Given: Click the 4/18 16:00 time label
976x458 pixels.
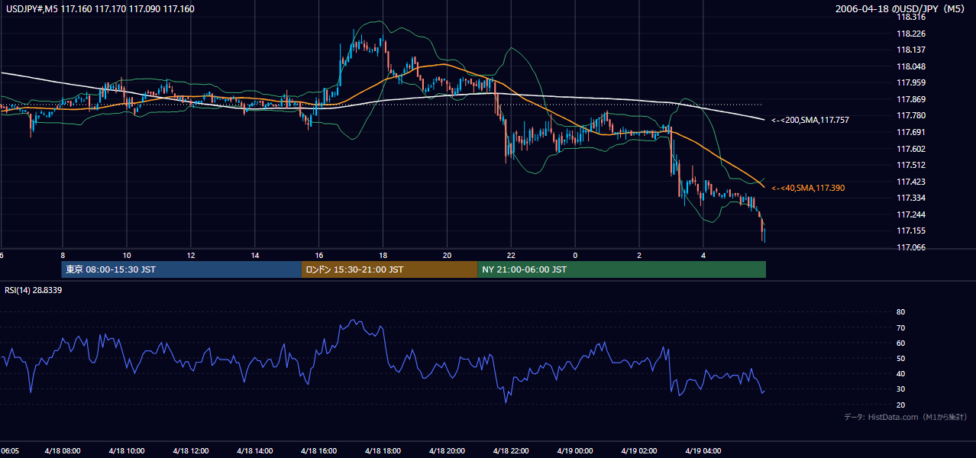Looking at the screenshot, I should point(318,451).
